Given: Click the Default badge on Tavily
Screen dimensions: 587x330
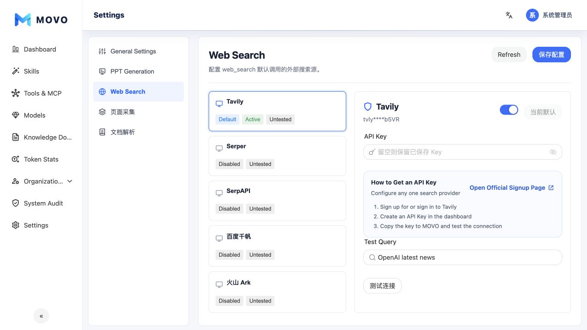Looking at the screenshot, I should pyautogui.click(x=227, y=119).
